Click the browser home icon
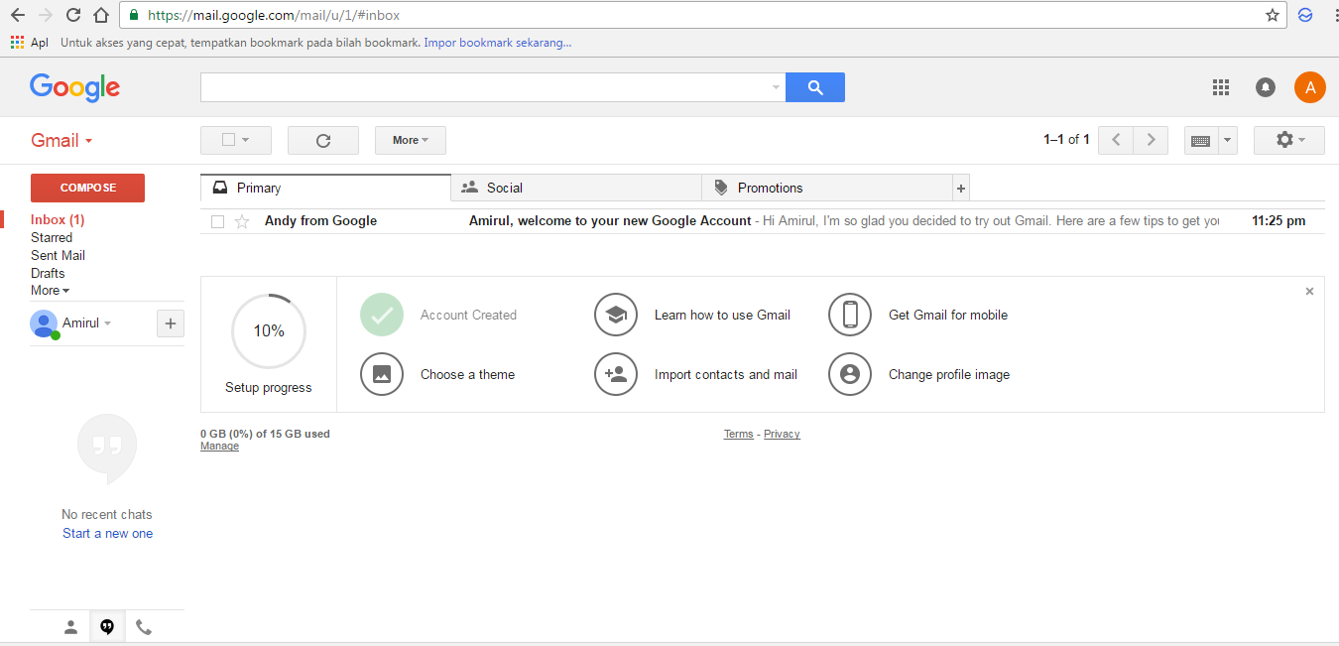This screenshot has width=1339, height=646. pyautogui.click(x=101, y=15)
